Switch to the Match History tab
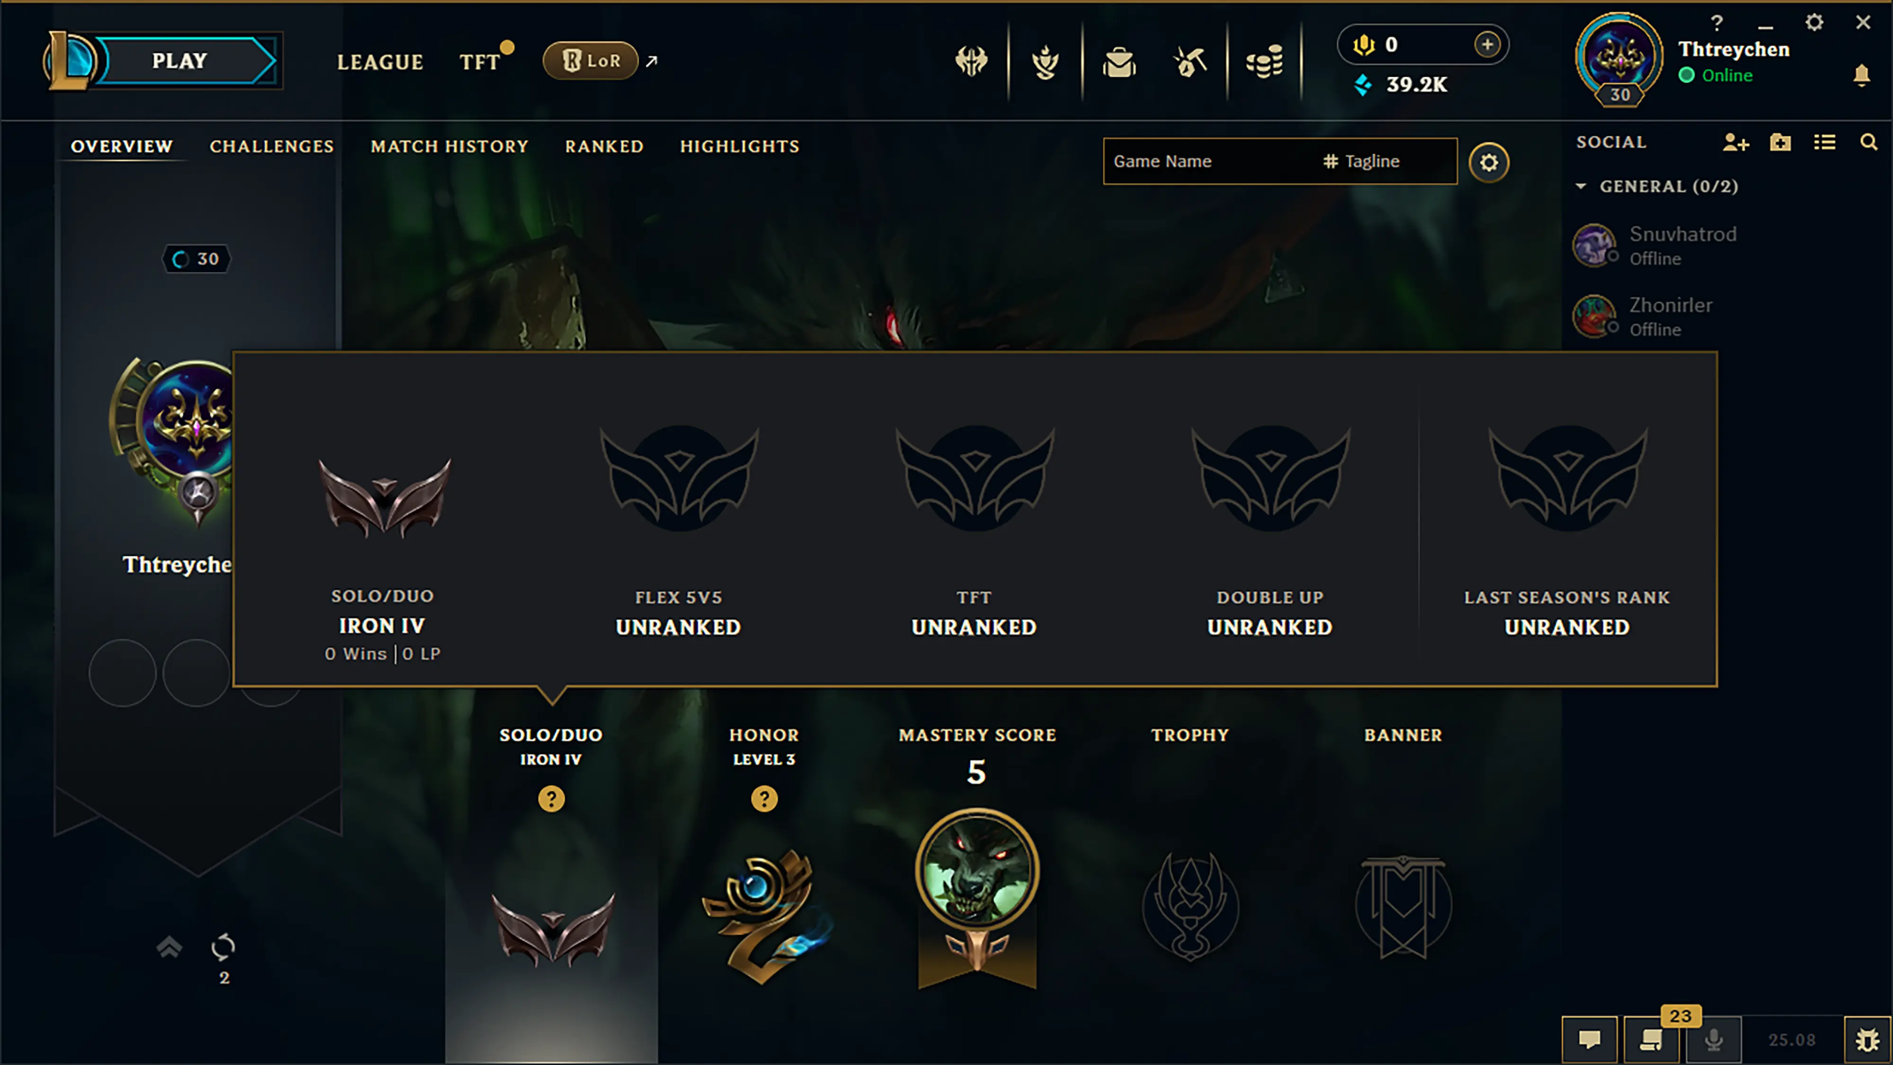 450,146
